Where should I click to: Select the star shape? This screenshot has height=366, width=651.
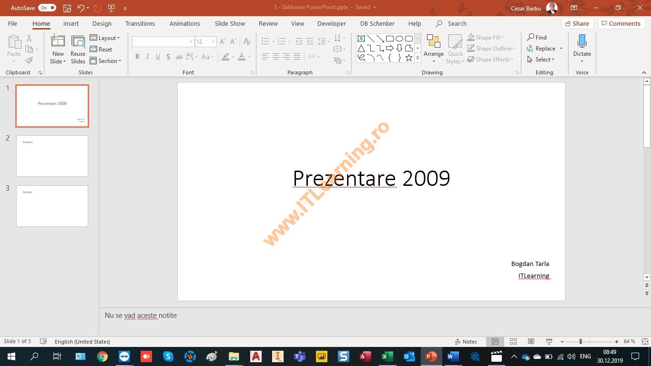coord(409,58)
